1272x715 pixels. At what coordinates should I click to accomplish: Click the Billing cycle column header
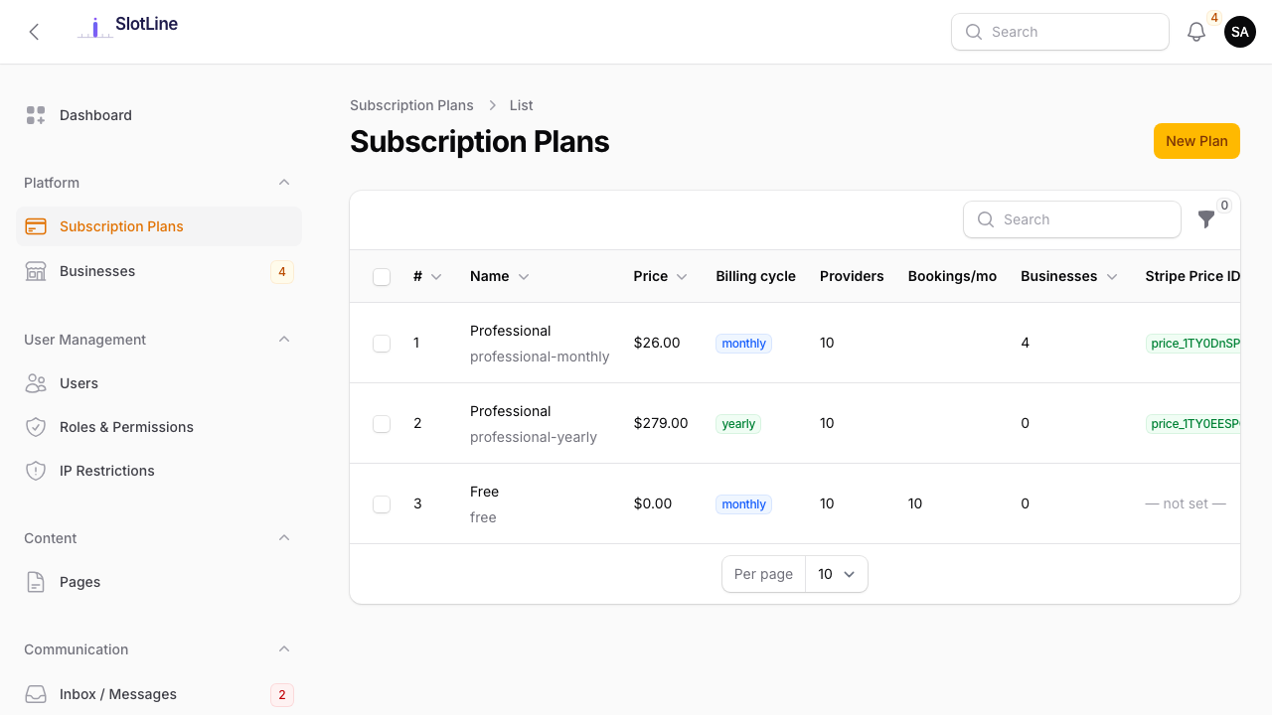pyautogui.click(x=755, y=276)
